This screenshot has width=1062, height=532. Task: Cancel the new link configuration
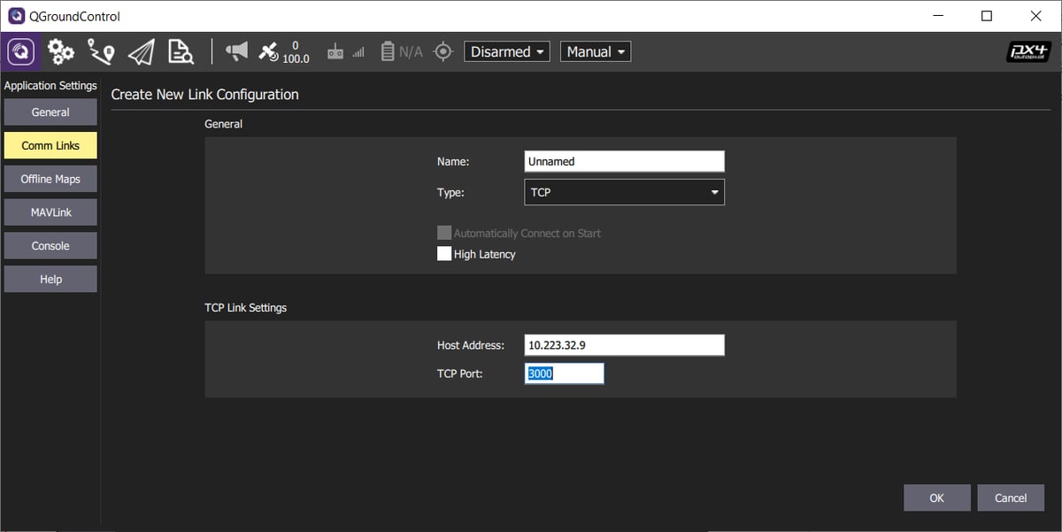[x=1011, y=497]
